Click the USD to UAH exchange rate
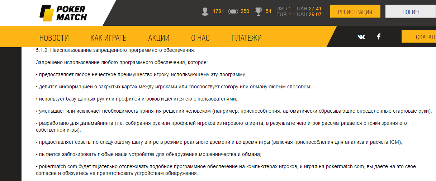Image resolution: width=436 pixels, height=181 pixels. [299, 8]
